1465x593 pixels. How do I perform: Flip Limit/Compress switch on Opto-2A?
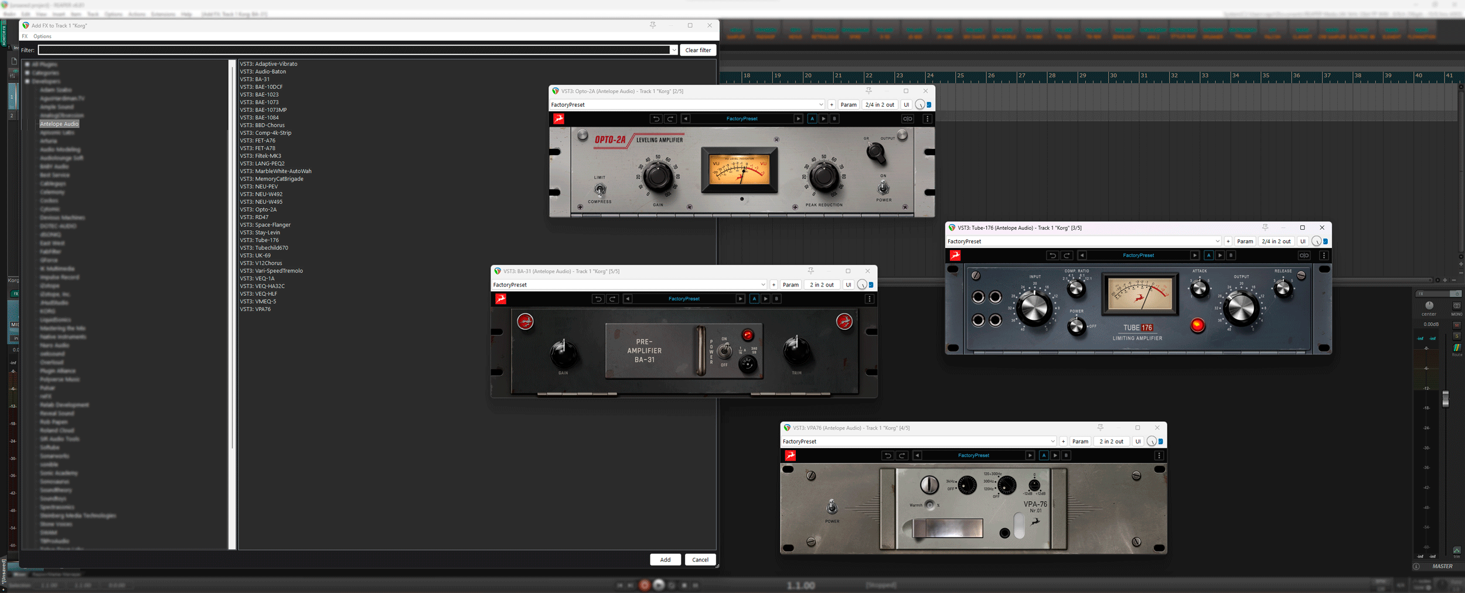point(599,189)
